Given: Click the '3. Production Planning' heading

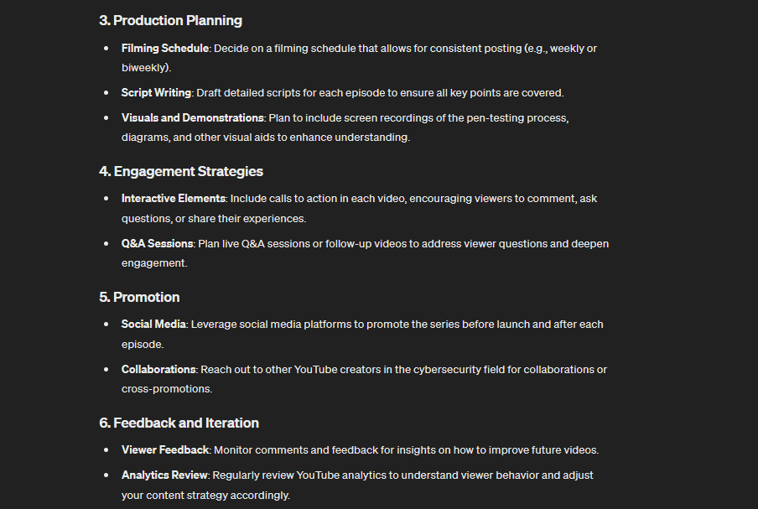Looking at the screenshot, I should [x=171, y=20].
